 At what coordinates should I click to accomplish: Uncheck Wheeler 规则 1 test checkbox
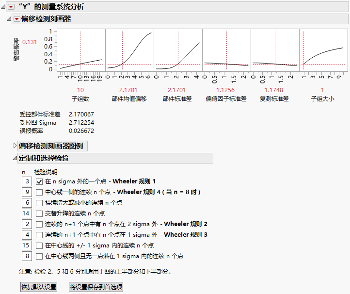tap(39, 181)
